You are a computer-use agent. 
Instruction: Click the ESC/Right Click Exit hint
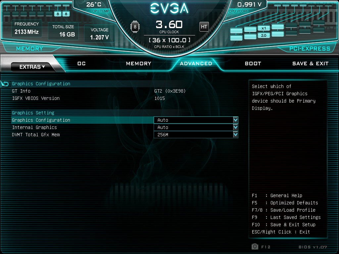coord(281,232)
